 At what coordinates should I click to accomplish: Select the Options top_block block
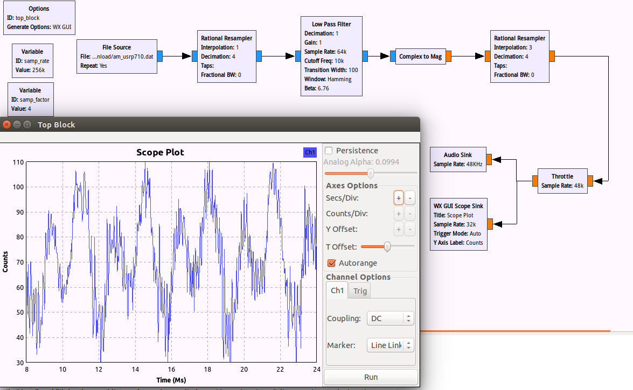pos(38,18)
